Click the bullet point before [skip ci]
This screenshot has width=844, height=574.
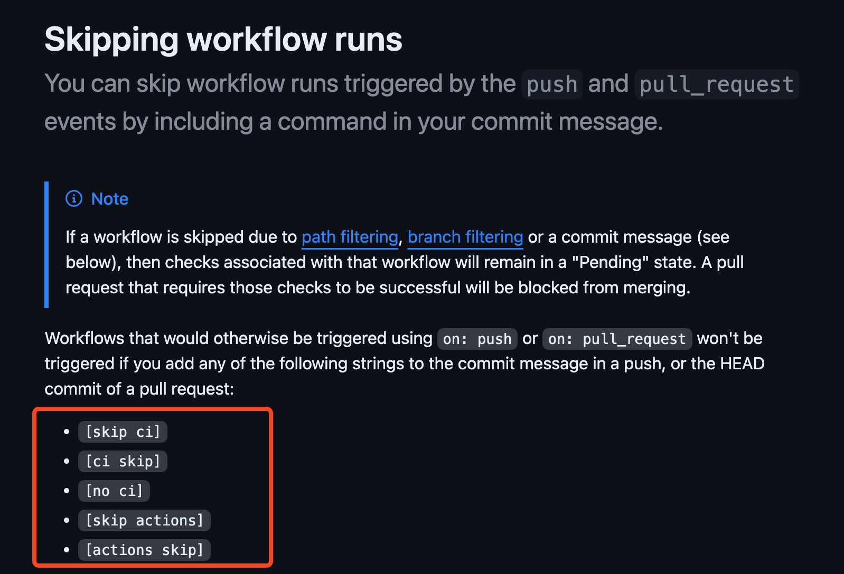[67, 432]
